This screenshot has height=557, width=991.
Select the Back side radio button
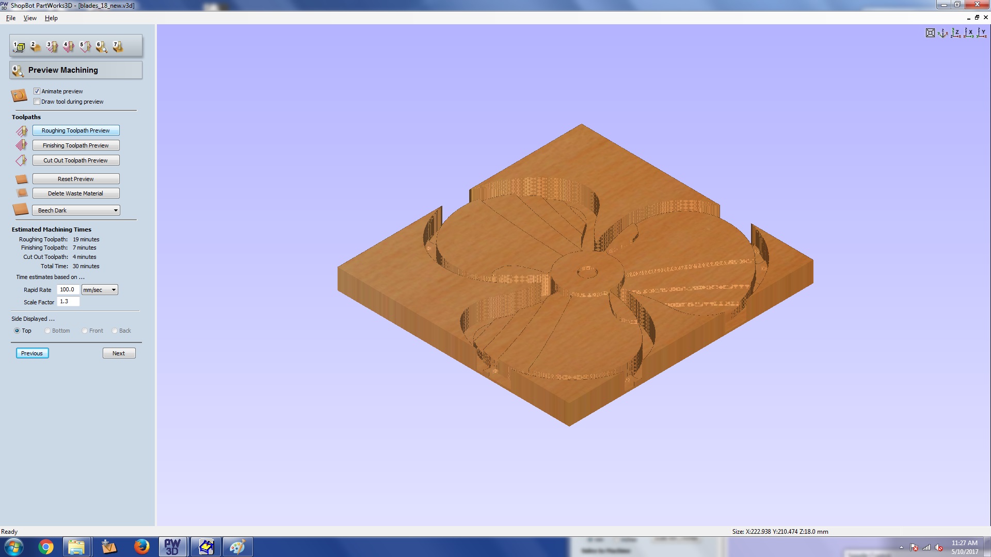point(115,331)
